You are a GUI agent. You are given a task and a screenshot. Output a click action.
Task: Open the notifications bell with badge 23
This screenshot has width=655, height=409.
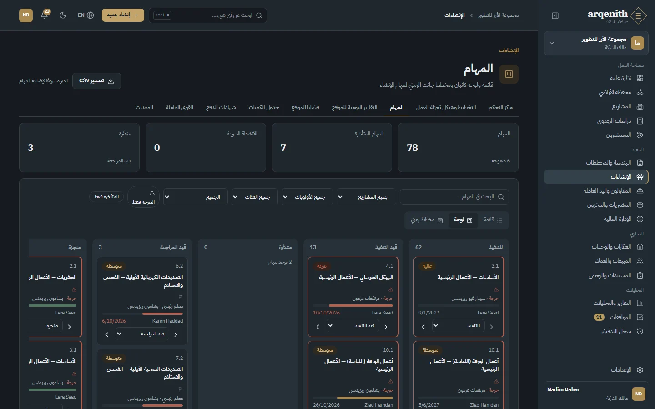45,15
